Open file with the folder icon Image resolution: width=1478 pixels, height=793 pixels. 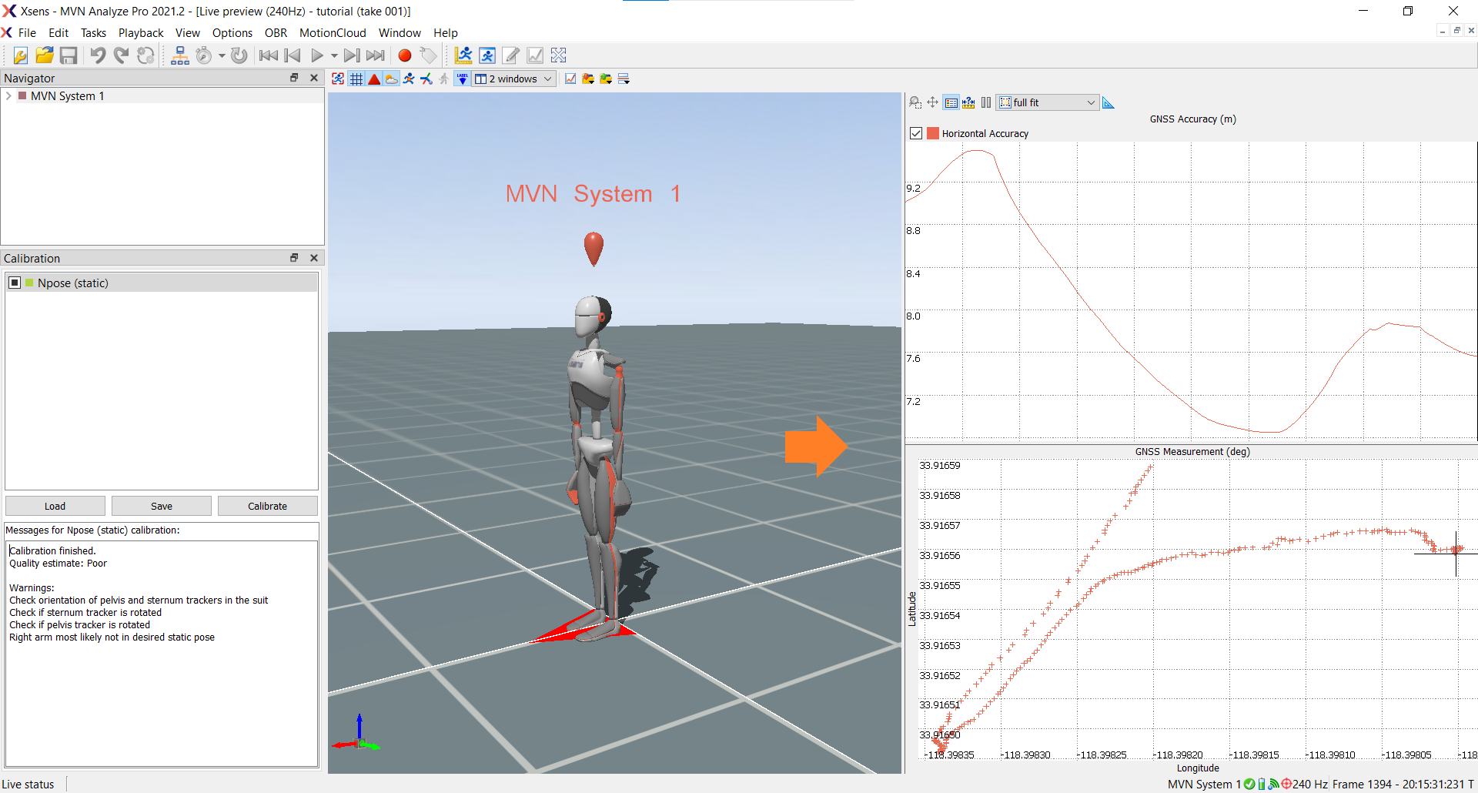(45, 55)
